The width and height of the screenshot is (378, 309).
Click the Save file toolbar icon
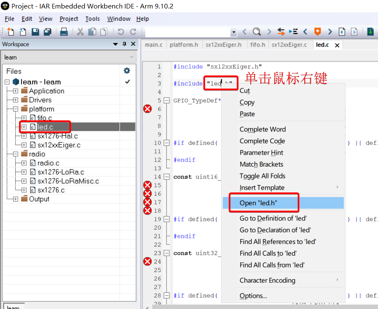point(35,32)
